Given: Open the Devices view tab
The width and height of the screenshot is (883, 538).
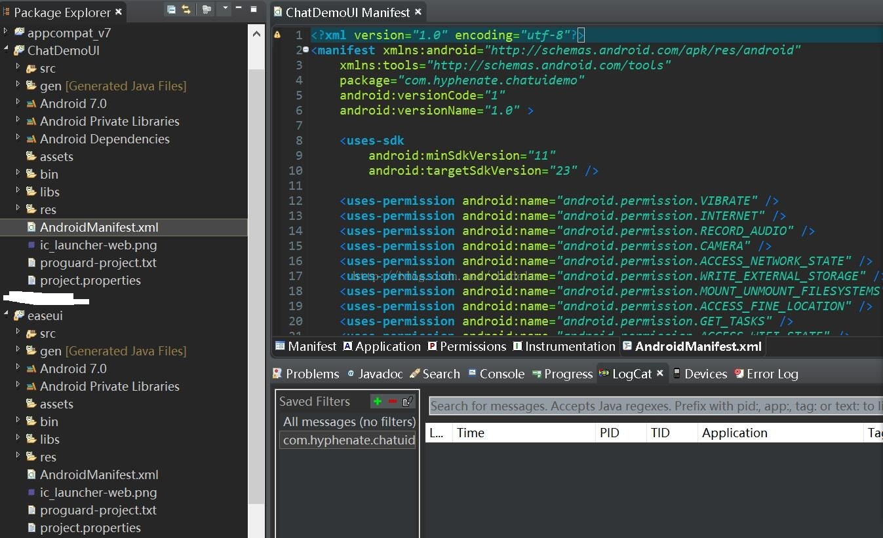Looking at the screenshot, I should (x=699, y=374).
